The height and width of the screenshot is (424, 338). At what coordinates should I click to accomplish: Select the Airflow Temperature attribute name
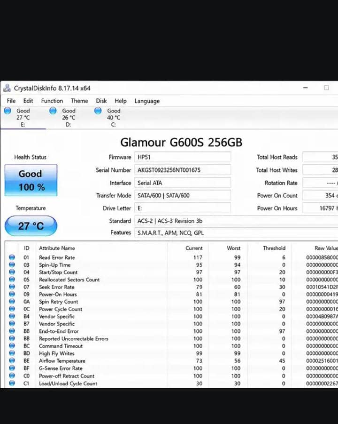click(62, 361)
